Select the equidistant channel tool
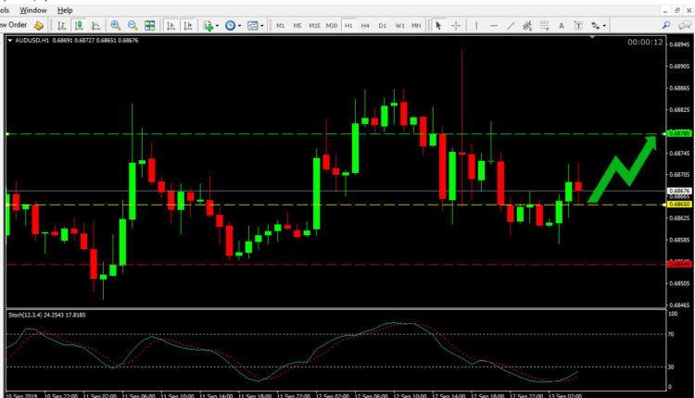Image resolution: width=695 pixels, height=398 pixels. point(527,26)
